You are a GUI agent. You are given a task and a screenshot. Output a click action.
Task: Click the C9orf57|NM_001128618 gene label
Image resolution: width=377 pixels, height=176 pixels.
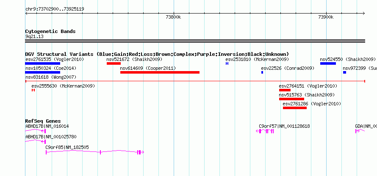click(284, 126)
